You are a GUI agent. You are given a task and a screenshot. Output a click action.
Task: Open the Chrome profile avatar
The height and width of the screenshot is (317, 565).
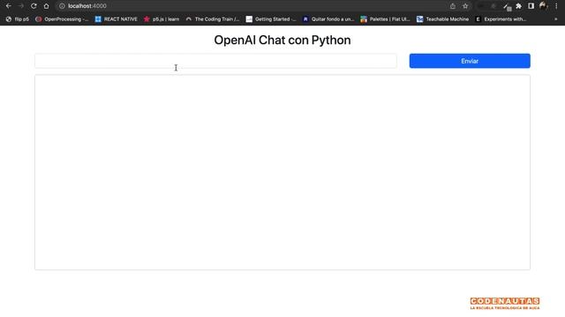point(544,6)
